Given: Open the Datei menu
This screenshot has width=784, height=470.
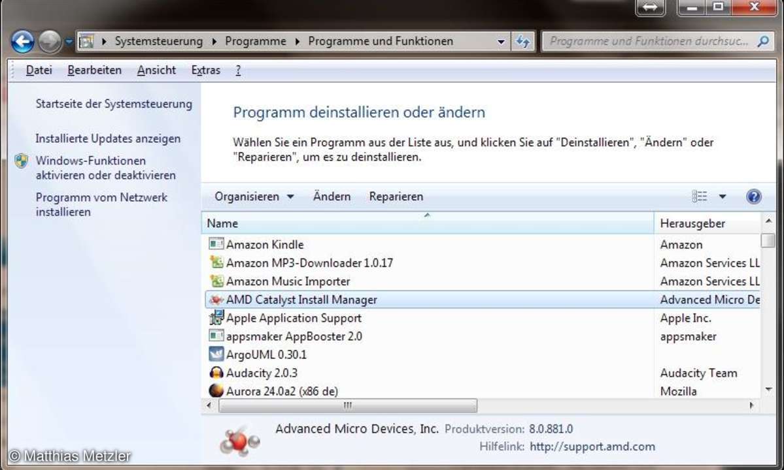Looking at the screenshot, I should click(39, 70).
